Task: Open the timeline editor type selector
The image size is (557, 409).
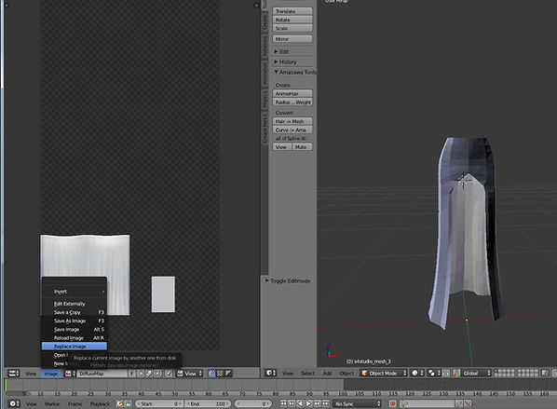Action: pos(14,403)
